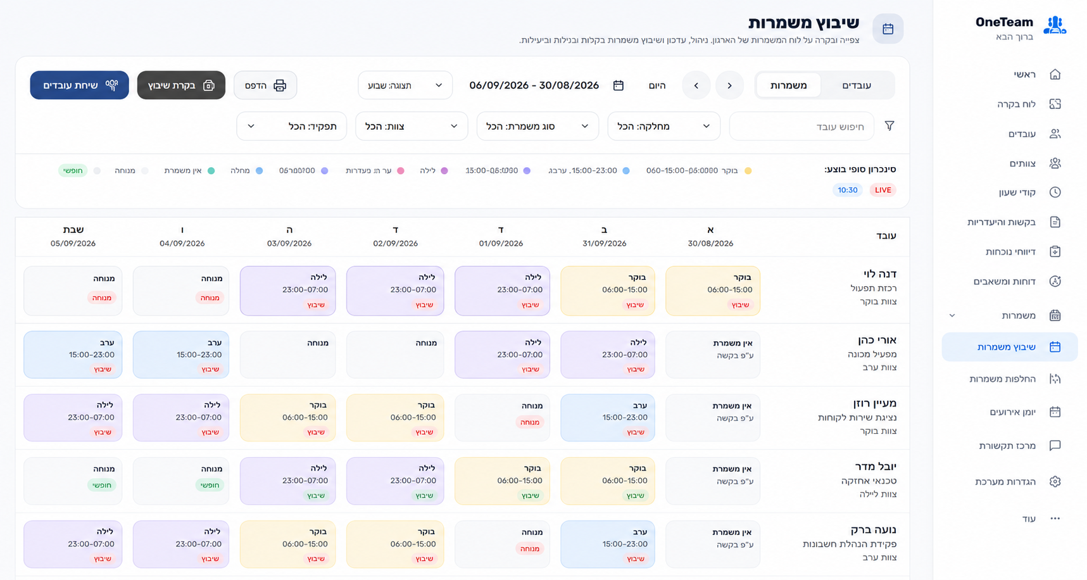Open מרכז תקשורת chat icon

click(x=1055, y=445)
